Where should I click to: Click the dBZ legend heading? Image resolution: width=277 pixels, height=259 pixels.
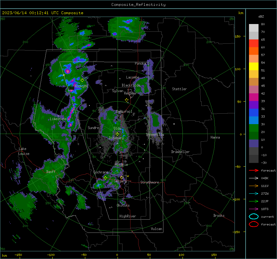pyautogui.click(x=261, y=17)
